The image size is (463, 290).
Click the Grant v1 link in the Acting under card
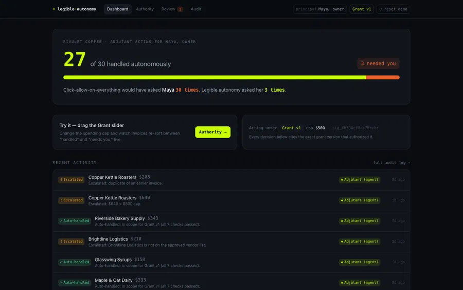pos(291,128)
